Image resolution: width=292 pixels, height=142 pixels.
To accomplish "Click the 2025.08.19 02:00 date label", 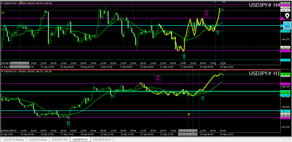I will (19, 63).
